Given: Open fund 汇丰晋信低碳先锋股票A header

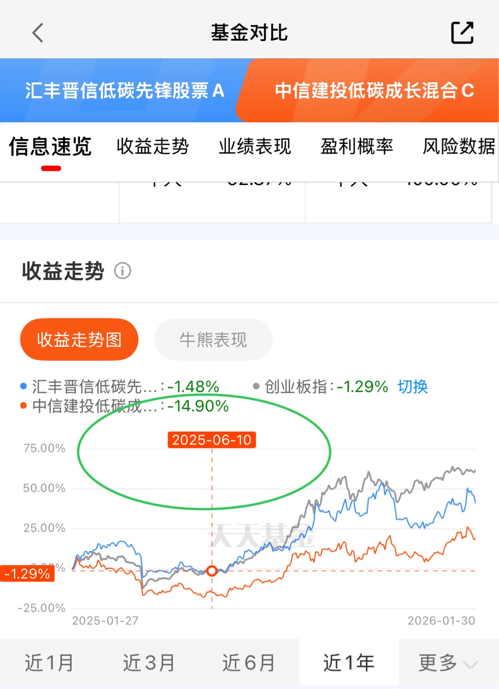Looking at the screenshot, I should [124, 91].
